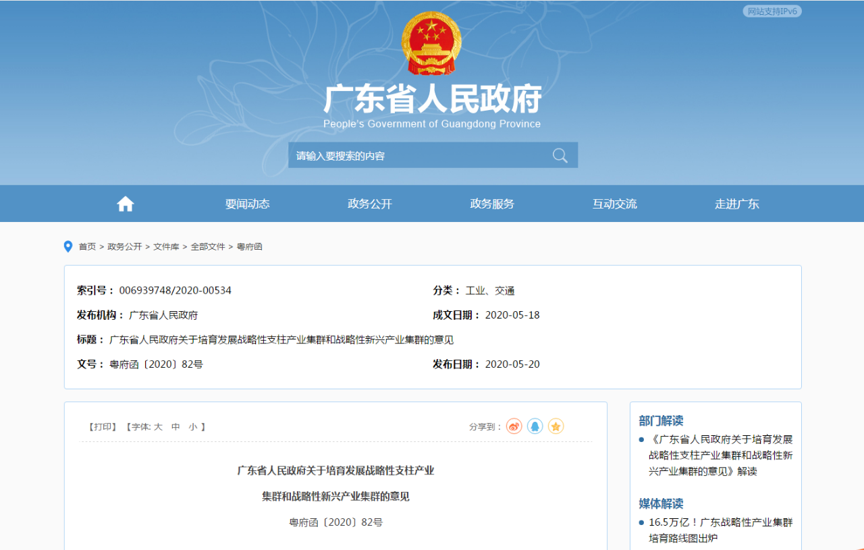Open the 部门解读 interpretation article link

click(x=720, y=455)
